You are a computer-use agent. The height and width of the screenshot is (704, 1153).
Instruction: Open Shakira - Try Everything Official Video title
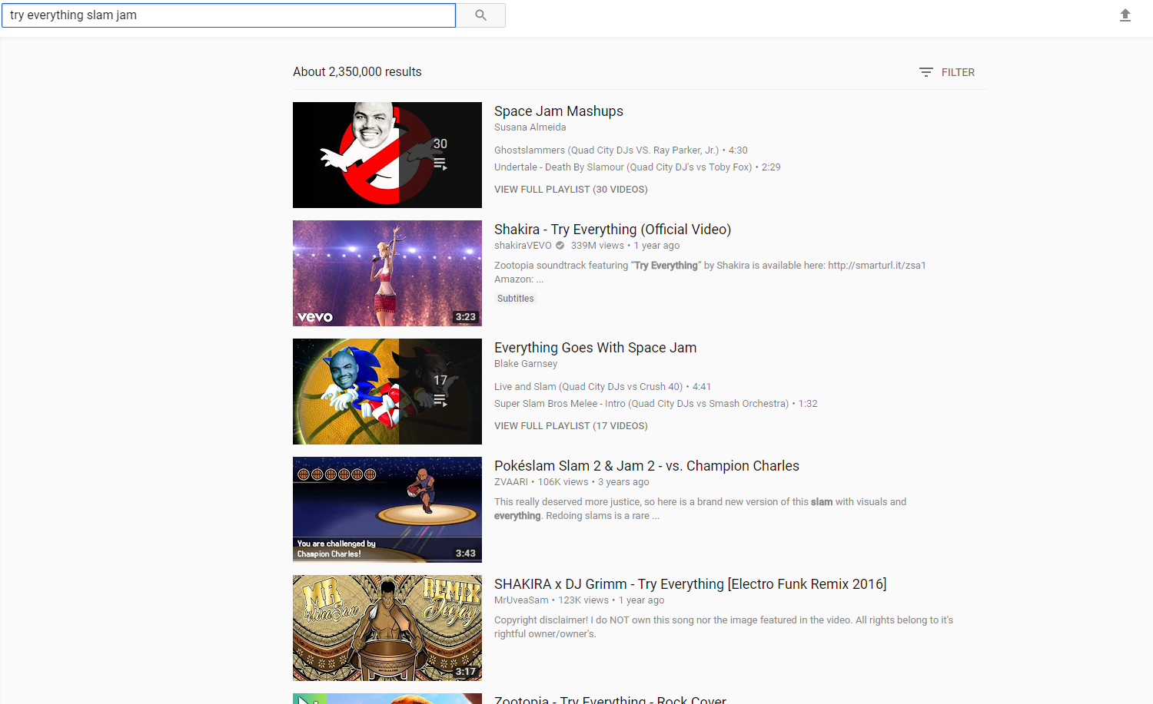612,230
